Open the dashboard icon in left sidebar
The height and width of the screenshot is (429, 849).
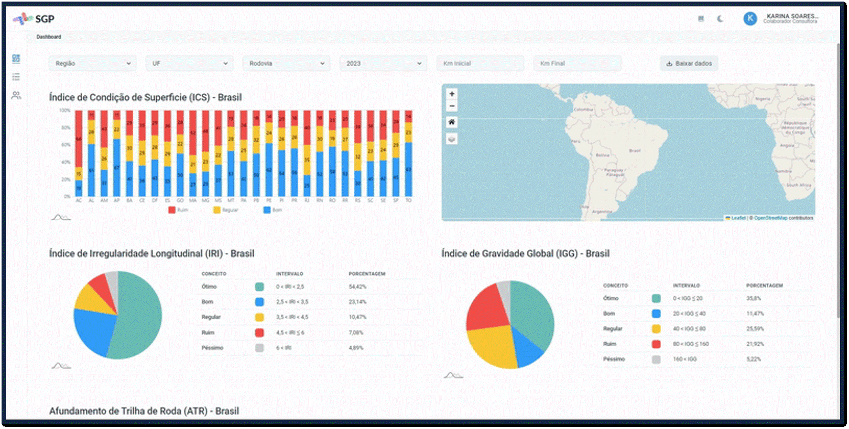point(16,59)
